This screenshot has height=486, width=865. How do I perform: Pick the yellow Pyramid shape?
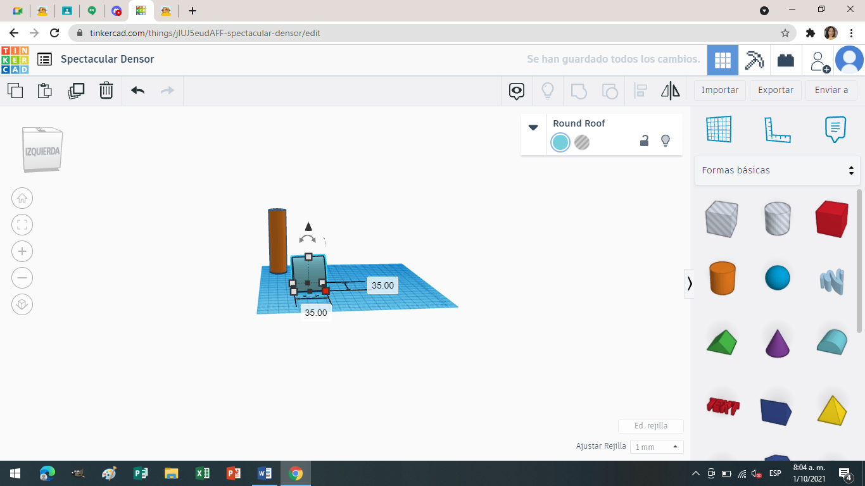click(x=832, y=410)
